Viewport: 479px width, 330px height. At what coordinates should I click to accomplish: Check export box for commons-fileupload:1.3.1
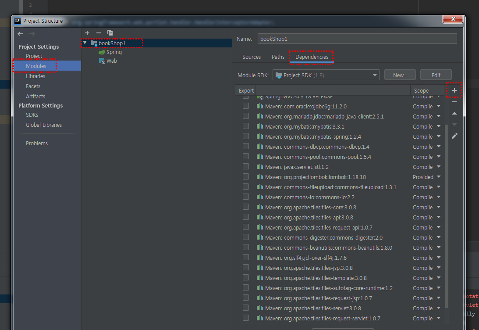click(x=245, y=187)
